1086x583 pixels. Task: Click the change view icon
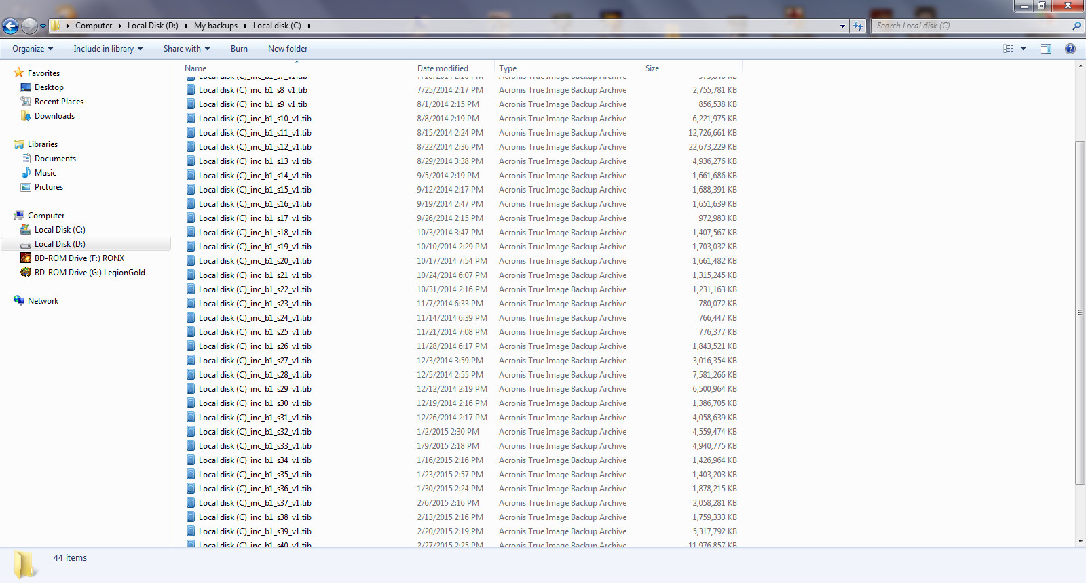(1009, 49)
